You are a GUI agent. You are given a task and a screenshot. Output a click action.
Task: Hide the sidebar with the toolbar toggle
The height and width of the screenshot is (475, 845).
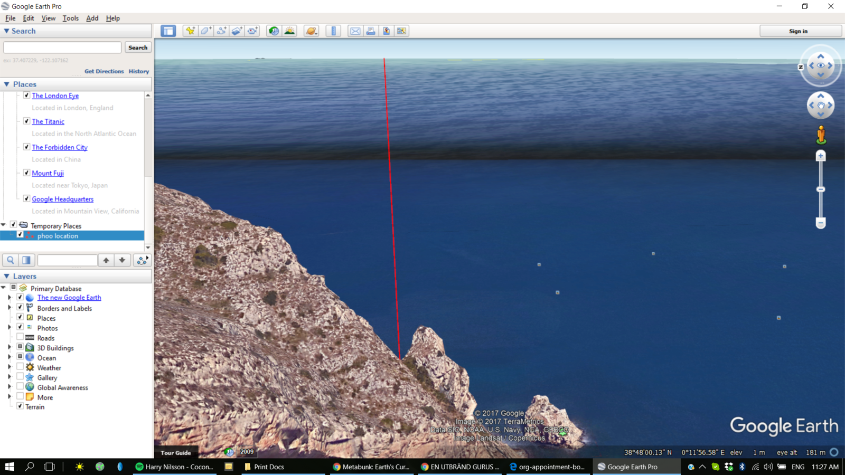(168, 31)
